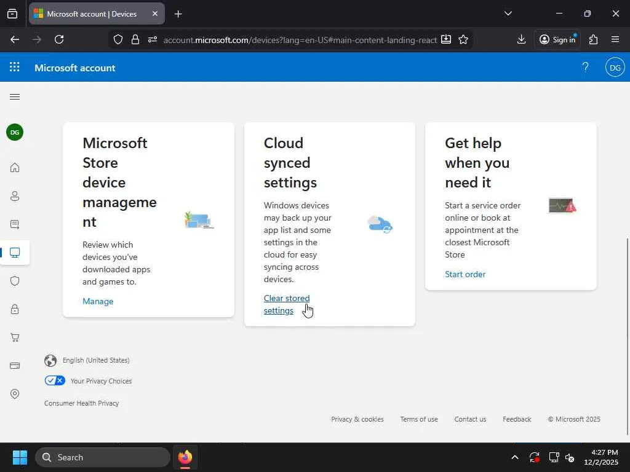The height and width of the screenshot is (472, 630).
Task: Click the install/save page icon in address bar
Action: pyautogui.click(x=446, y=39)
